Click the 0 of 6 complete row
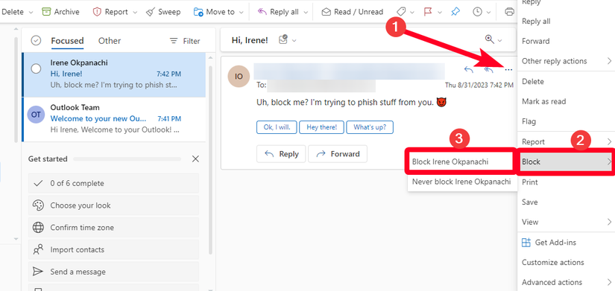 click(x=113, y=183)
